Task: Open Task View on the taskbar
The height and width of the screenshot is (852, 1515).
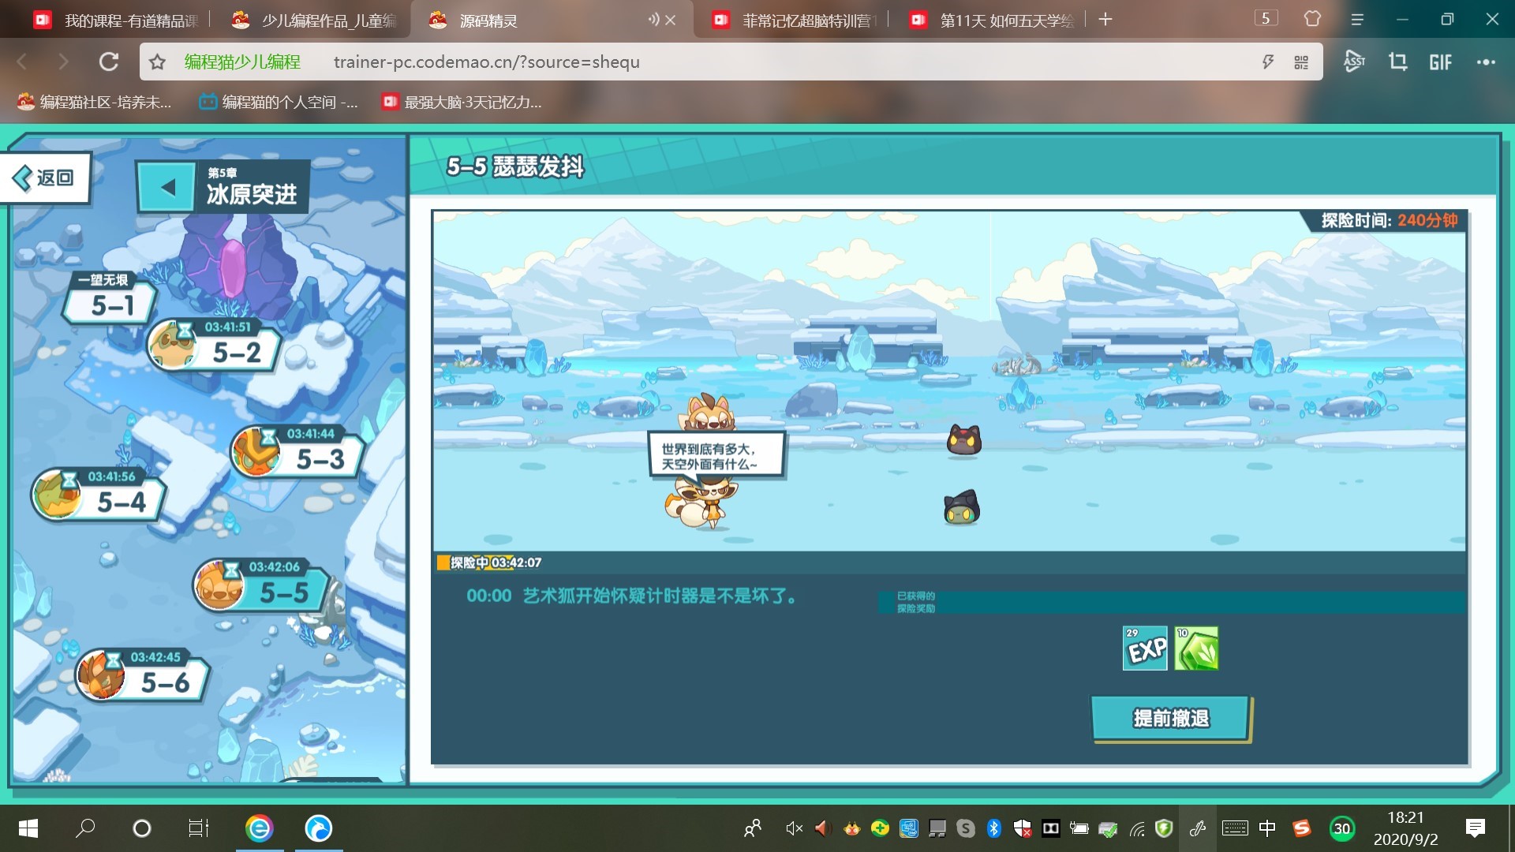Action: pos(199,828)
